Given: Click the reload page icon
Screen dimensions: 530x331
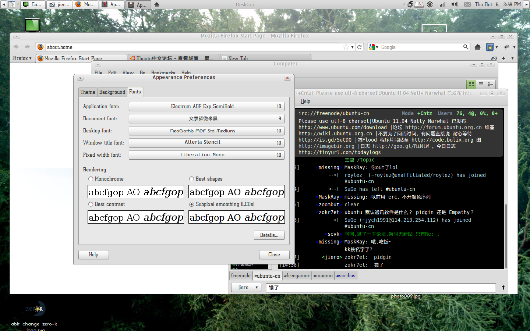Looking at the screenshot, I should click(x=360, y=47).
